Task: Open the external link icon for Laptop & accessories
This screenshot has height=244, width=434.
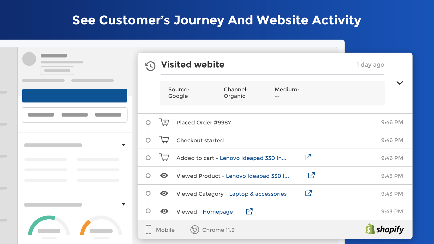Action: pos(309,193)
